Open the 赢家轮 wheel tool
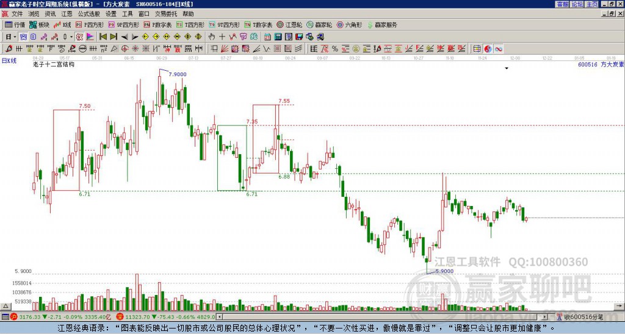Viewport: 625px width, 334px height. pos(319,24)
